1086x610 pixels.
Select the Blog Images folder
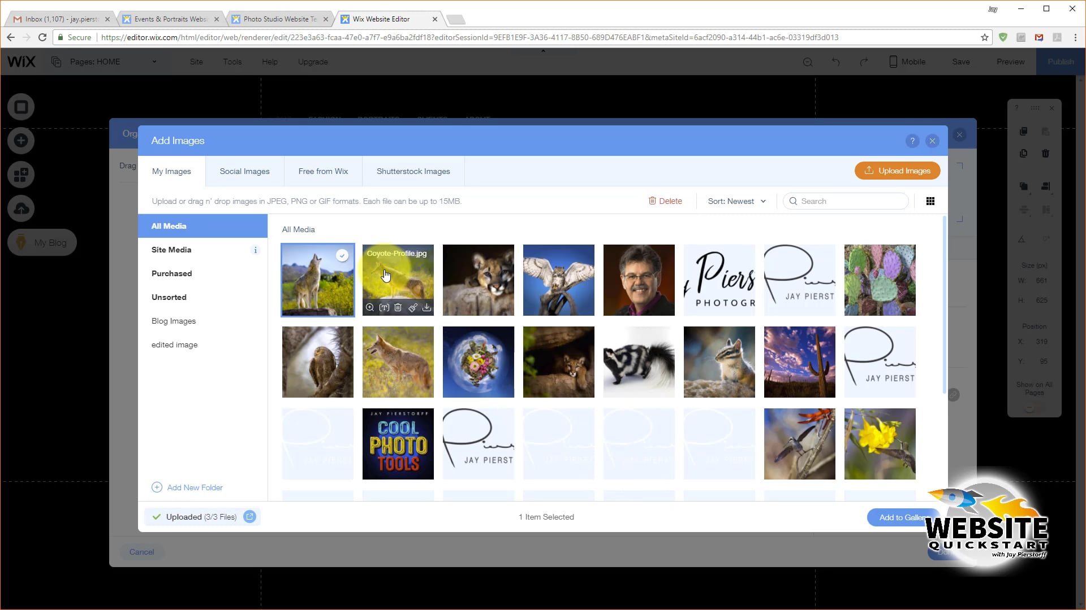(x=174, y=321)
